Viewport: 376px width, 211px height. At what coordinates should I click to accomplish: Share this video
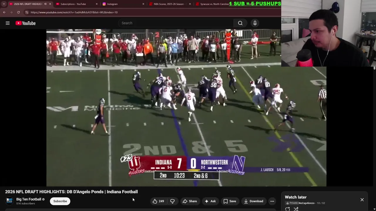(190, 201)
